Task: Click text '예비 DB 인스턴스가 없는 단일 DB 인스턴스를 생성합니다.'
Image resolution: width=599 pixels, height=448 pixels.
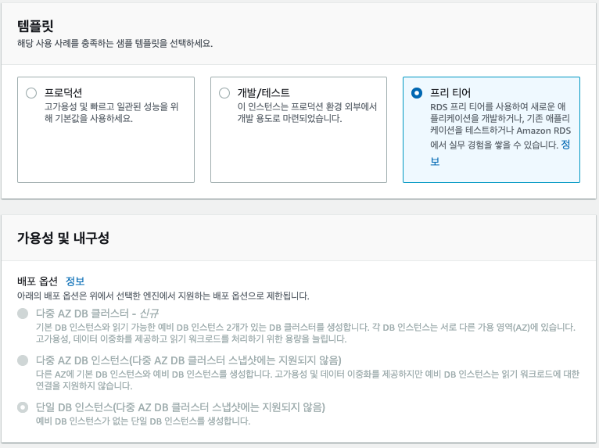Action: point(143,421)
